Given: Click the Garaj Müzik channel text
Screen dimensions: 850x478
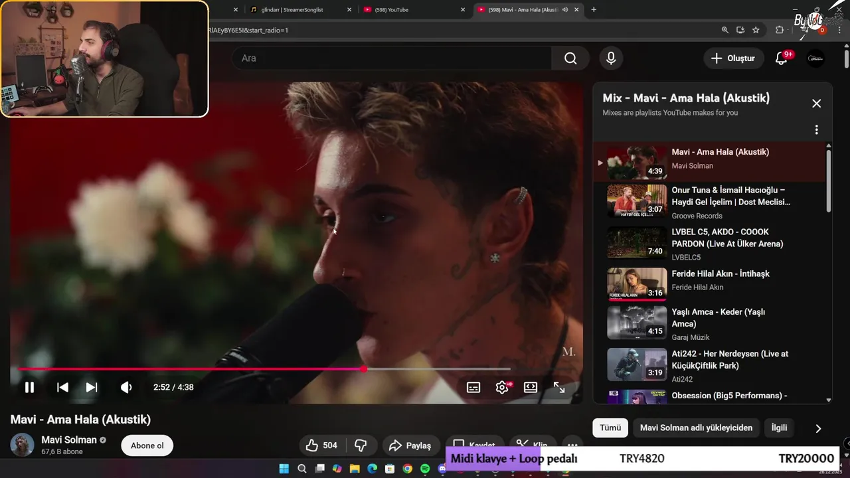Looking at the screenshot, I should (x=691, y=337).
